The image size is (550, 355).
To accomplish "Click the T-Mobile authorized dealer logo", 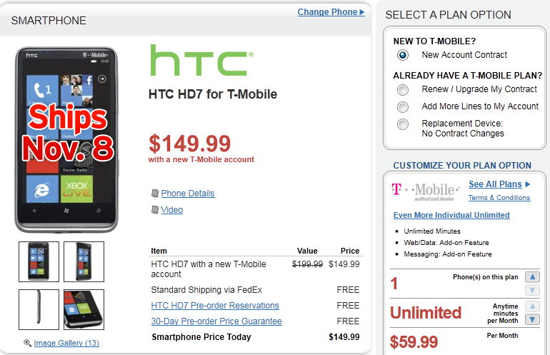I will [x=425, y=191].
